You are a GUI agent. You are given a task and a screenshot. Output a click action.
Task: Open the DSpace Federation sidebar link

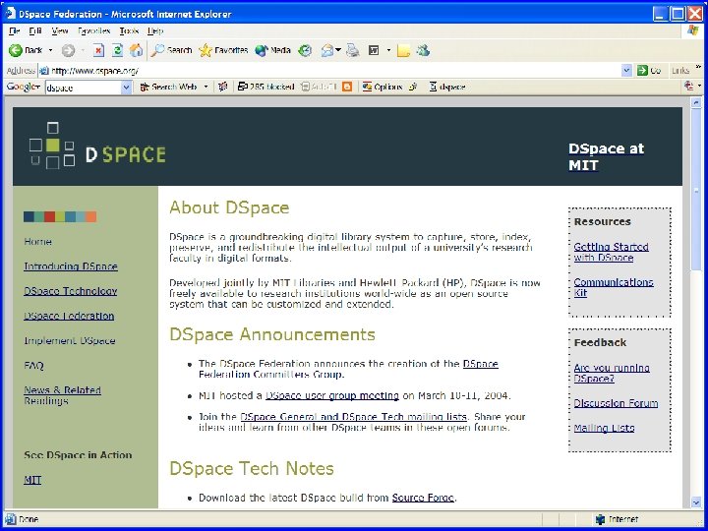[69, 316]
